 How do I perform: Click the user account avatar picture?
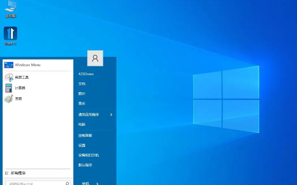(x=95, y=58)
